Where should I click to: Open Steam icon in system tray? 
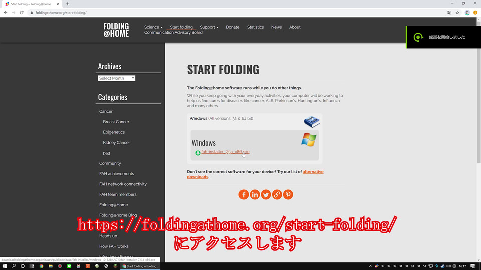(x=442, y=266)
